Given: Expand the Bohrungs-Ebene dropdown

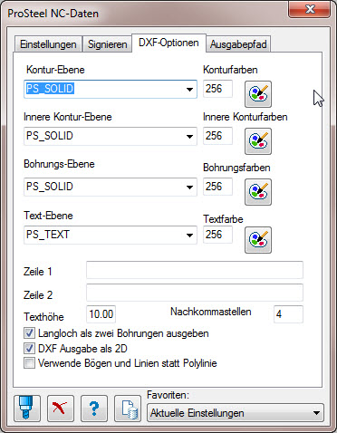Looking at the screenshot, I should [189, 187].
